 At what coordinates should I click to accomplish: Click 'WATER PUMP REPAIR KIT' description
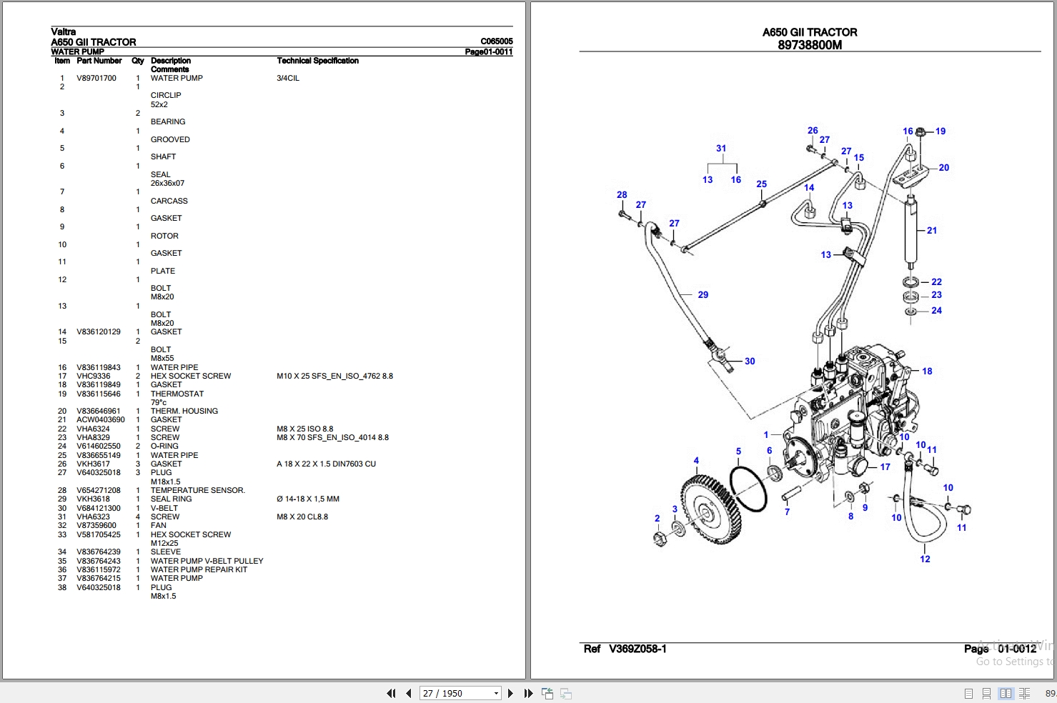click(199, 569)
